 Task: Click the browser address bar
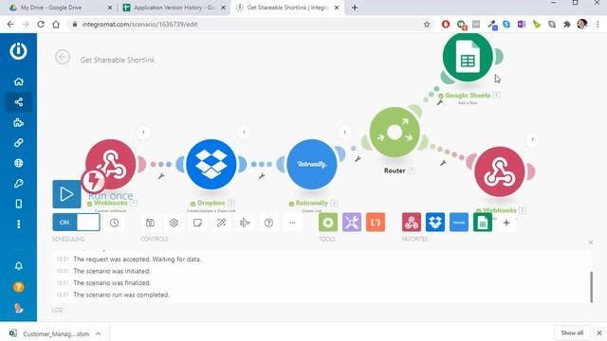[x=248, y=24]
